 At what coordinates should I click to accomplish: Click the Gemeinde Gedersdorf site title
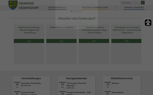pyautogui.click(x=29, y=6)
